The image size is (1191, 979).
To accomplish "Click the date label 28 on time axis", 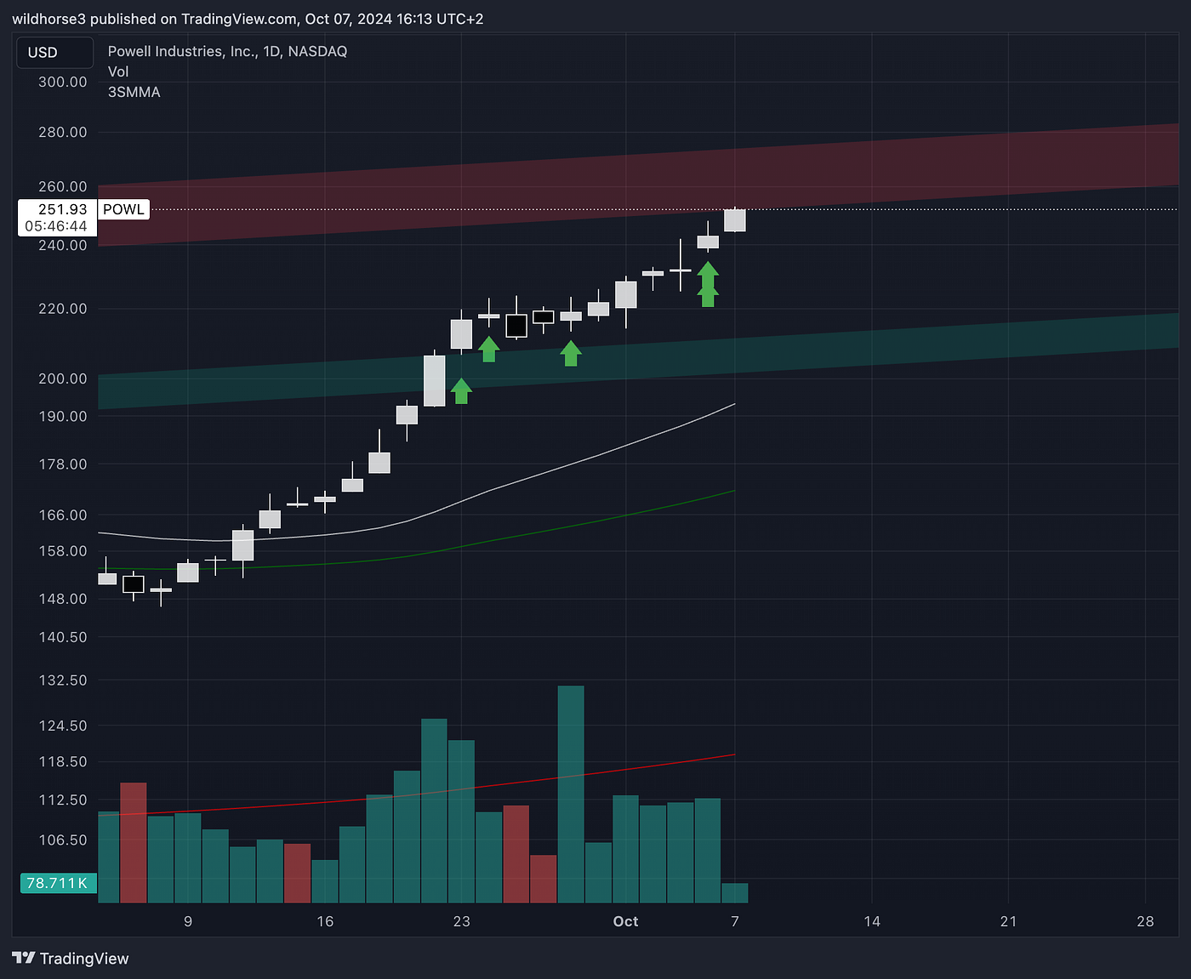I will (x=1145, y=921).
